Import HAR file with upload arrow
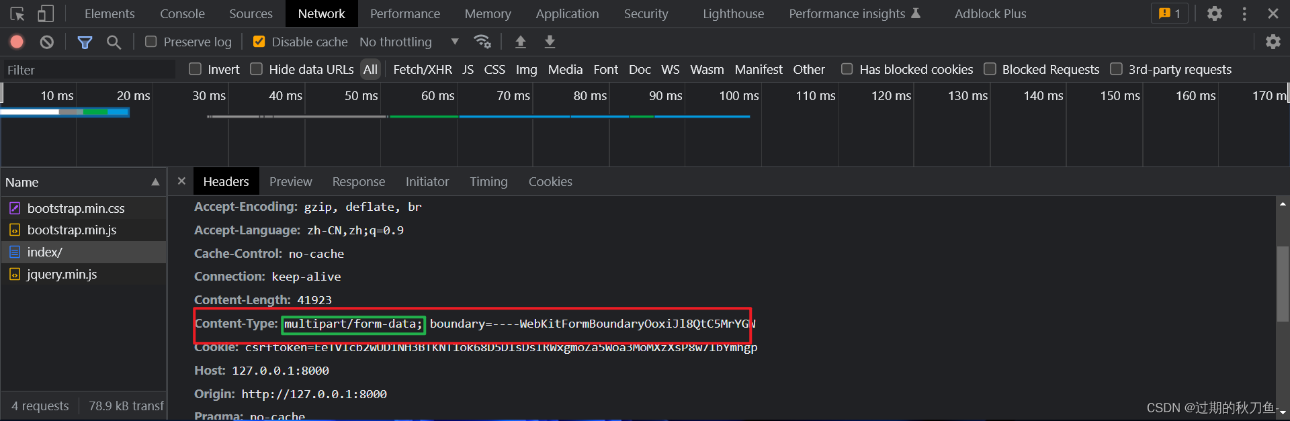Viewport: 1290px width, 421px height. pos(520,42)
